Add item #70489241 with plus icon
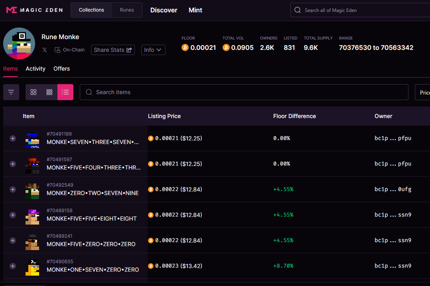The height and width of the screenshot is (286, 430). point(13,241)
